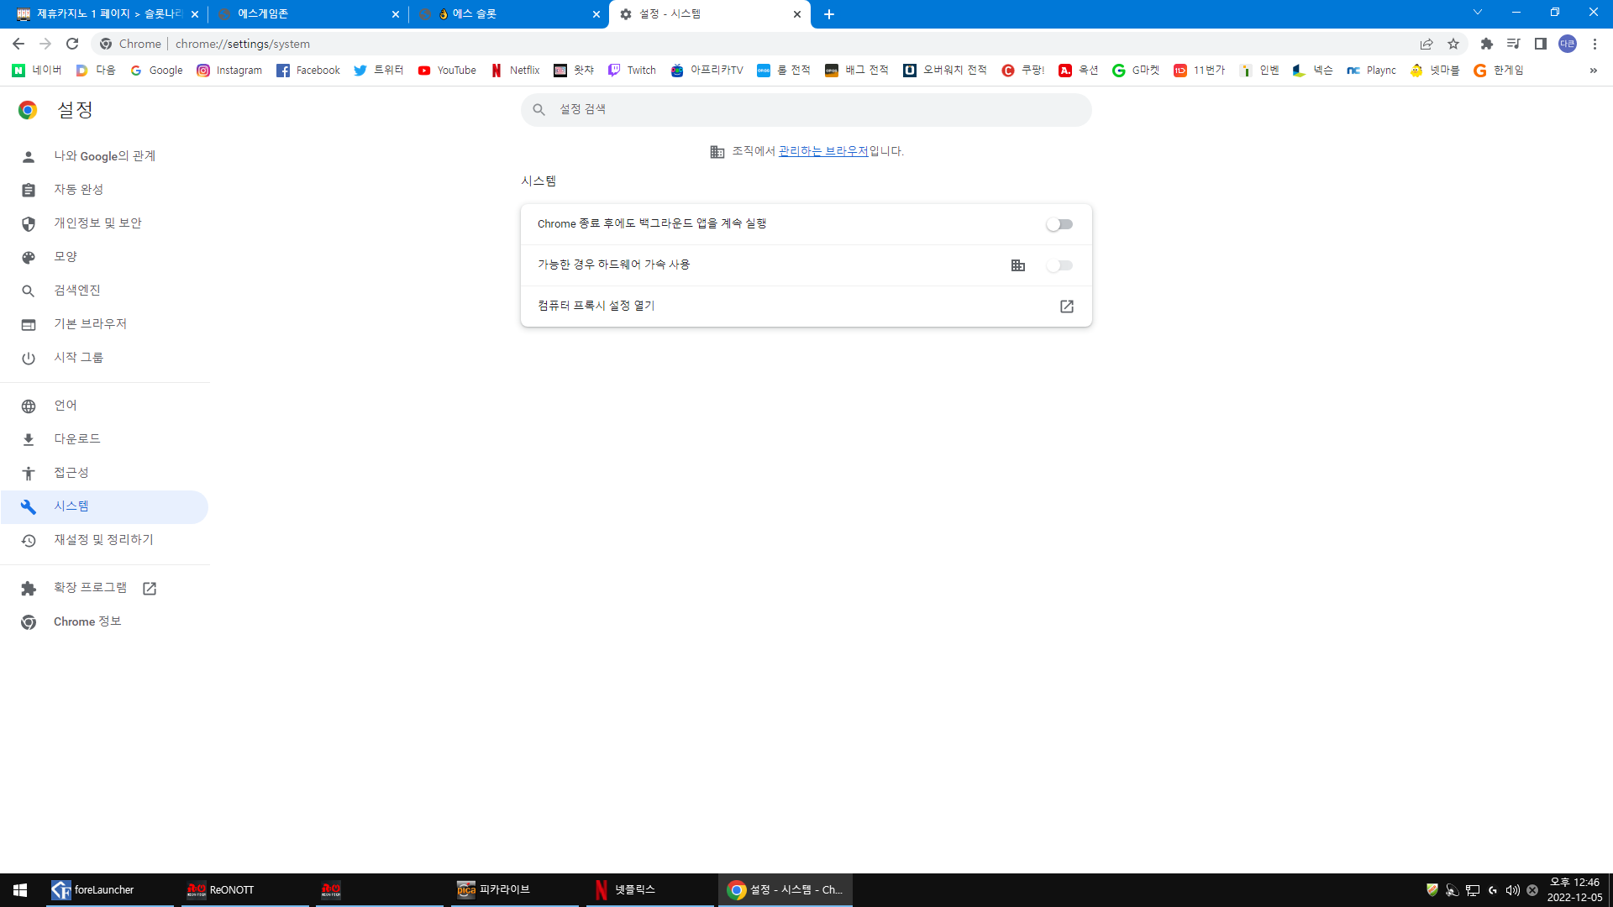1613x907 pixels.
Task: Open 모양 settings section
Action: [x=104, y=257]
